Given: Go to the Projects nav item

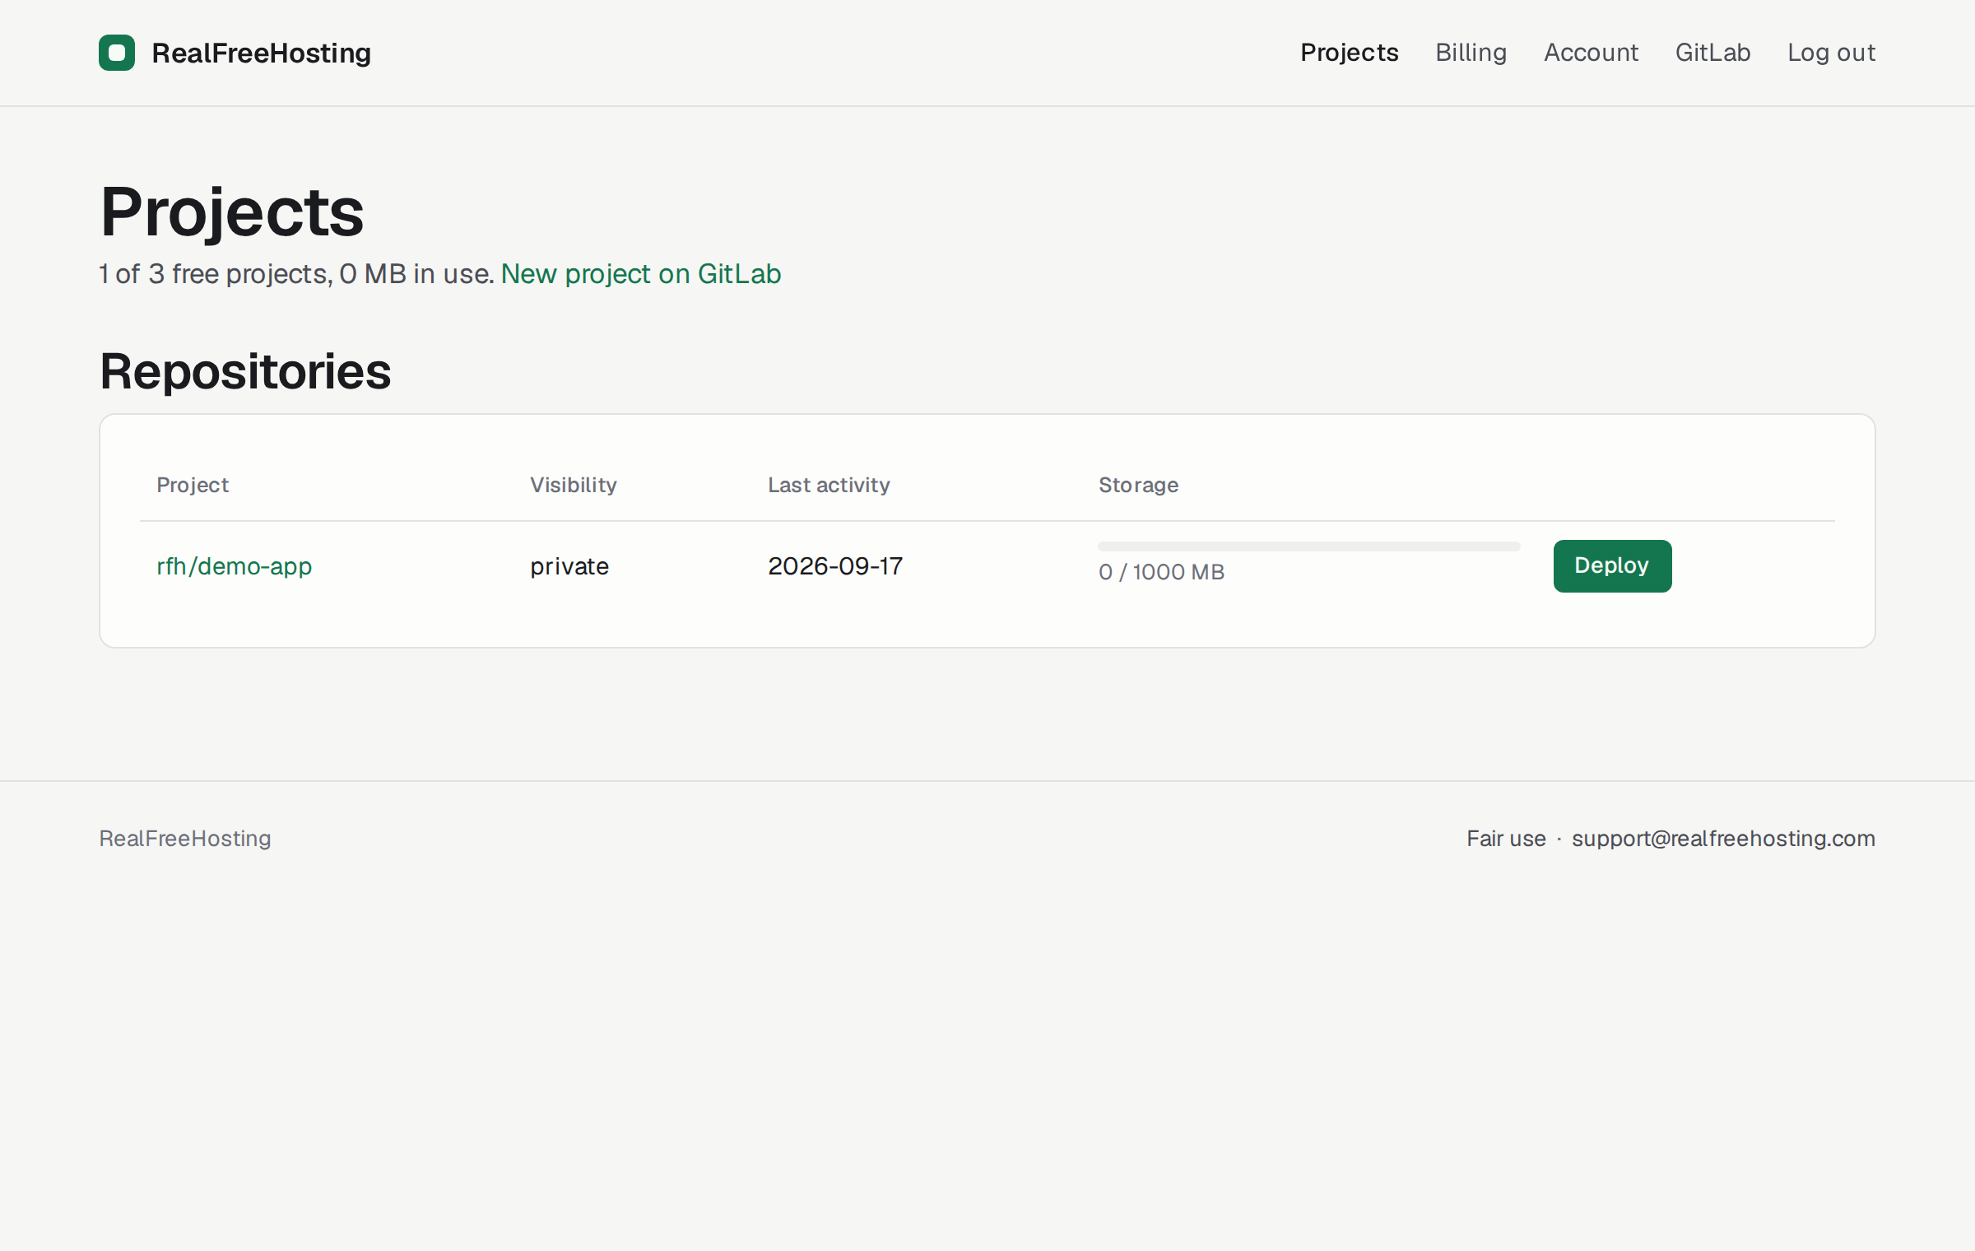Looking at the screenshot, I should 1350,53.
